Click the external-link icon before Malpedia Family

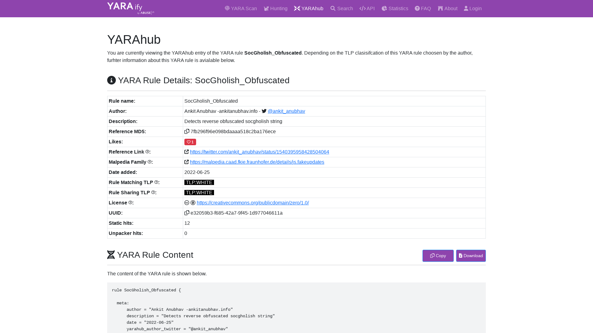click(x=187, y=162)
